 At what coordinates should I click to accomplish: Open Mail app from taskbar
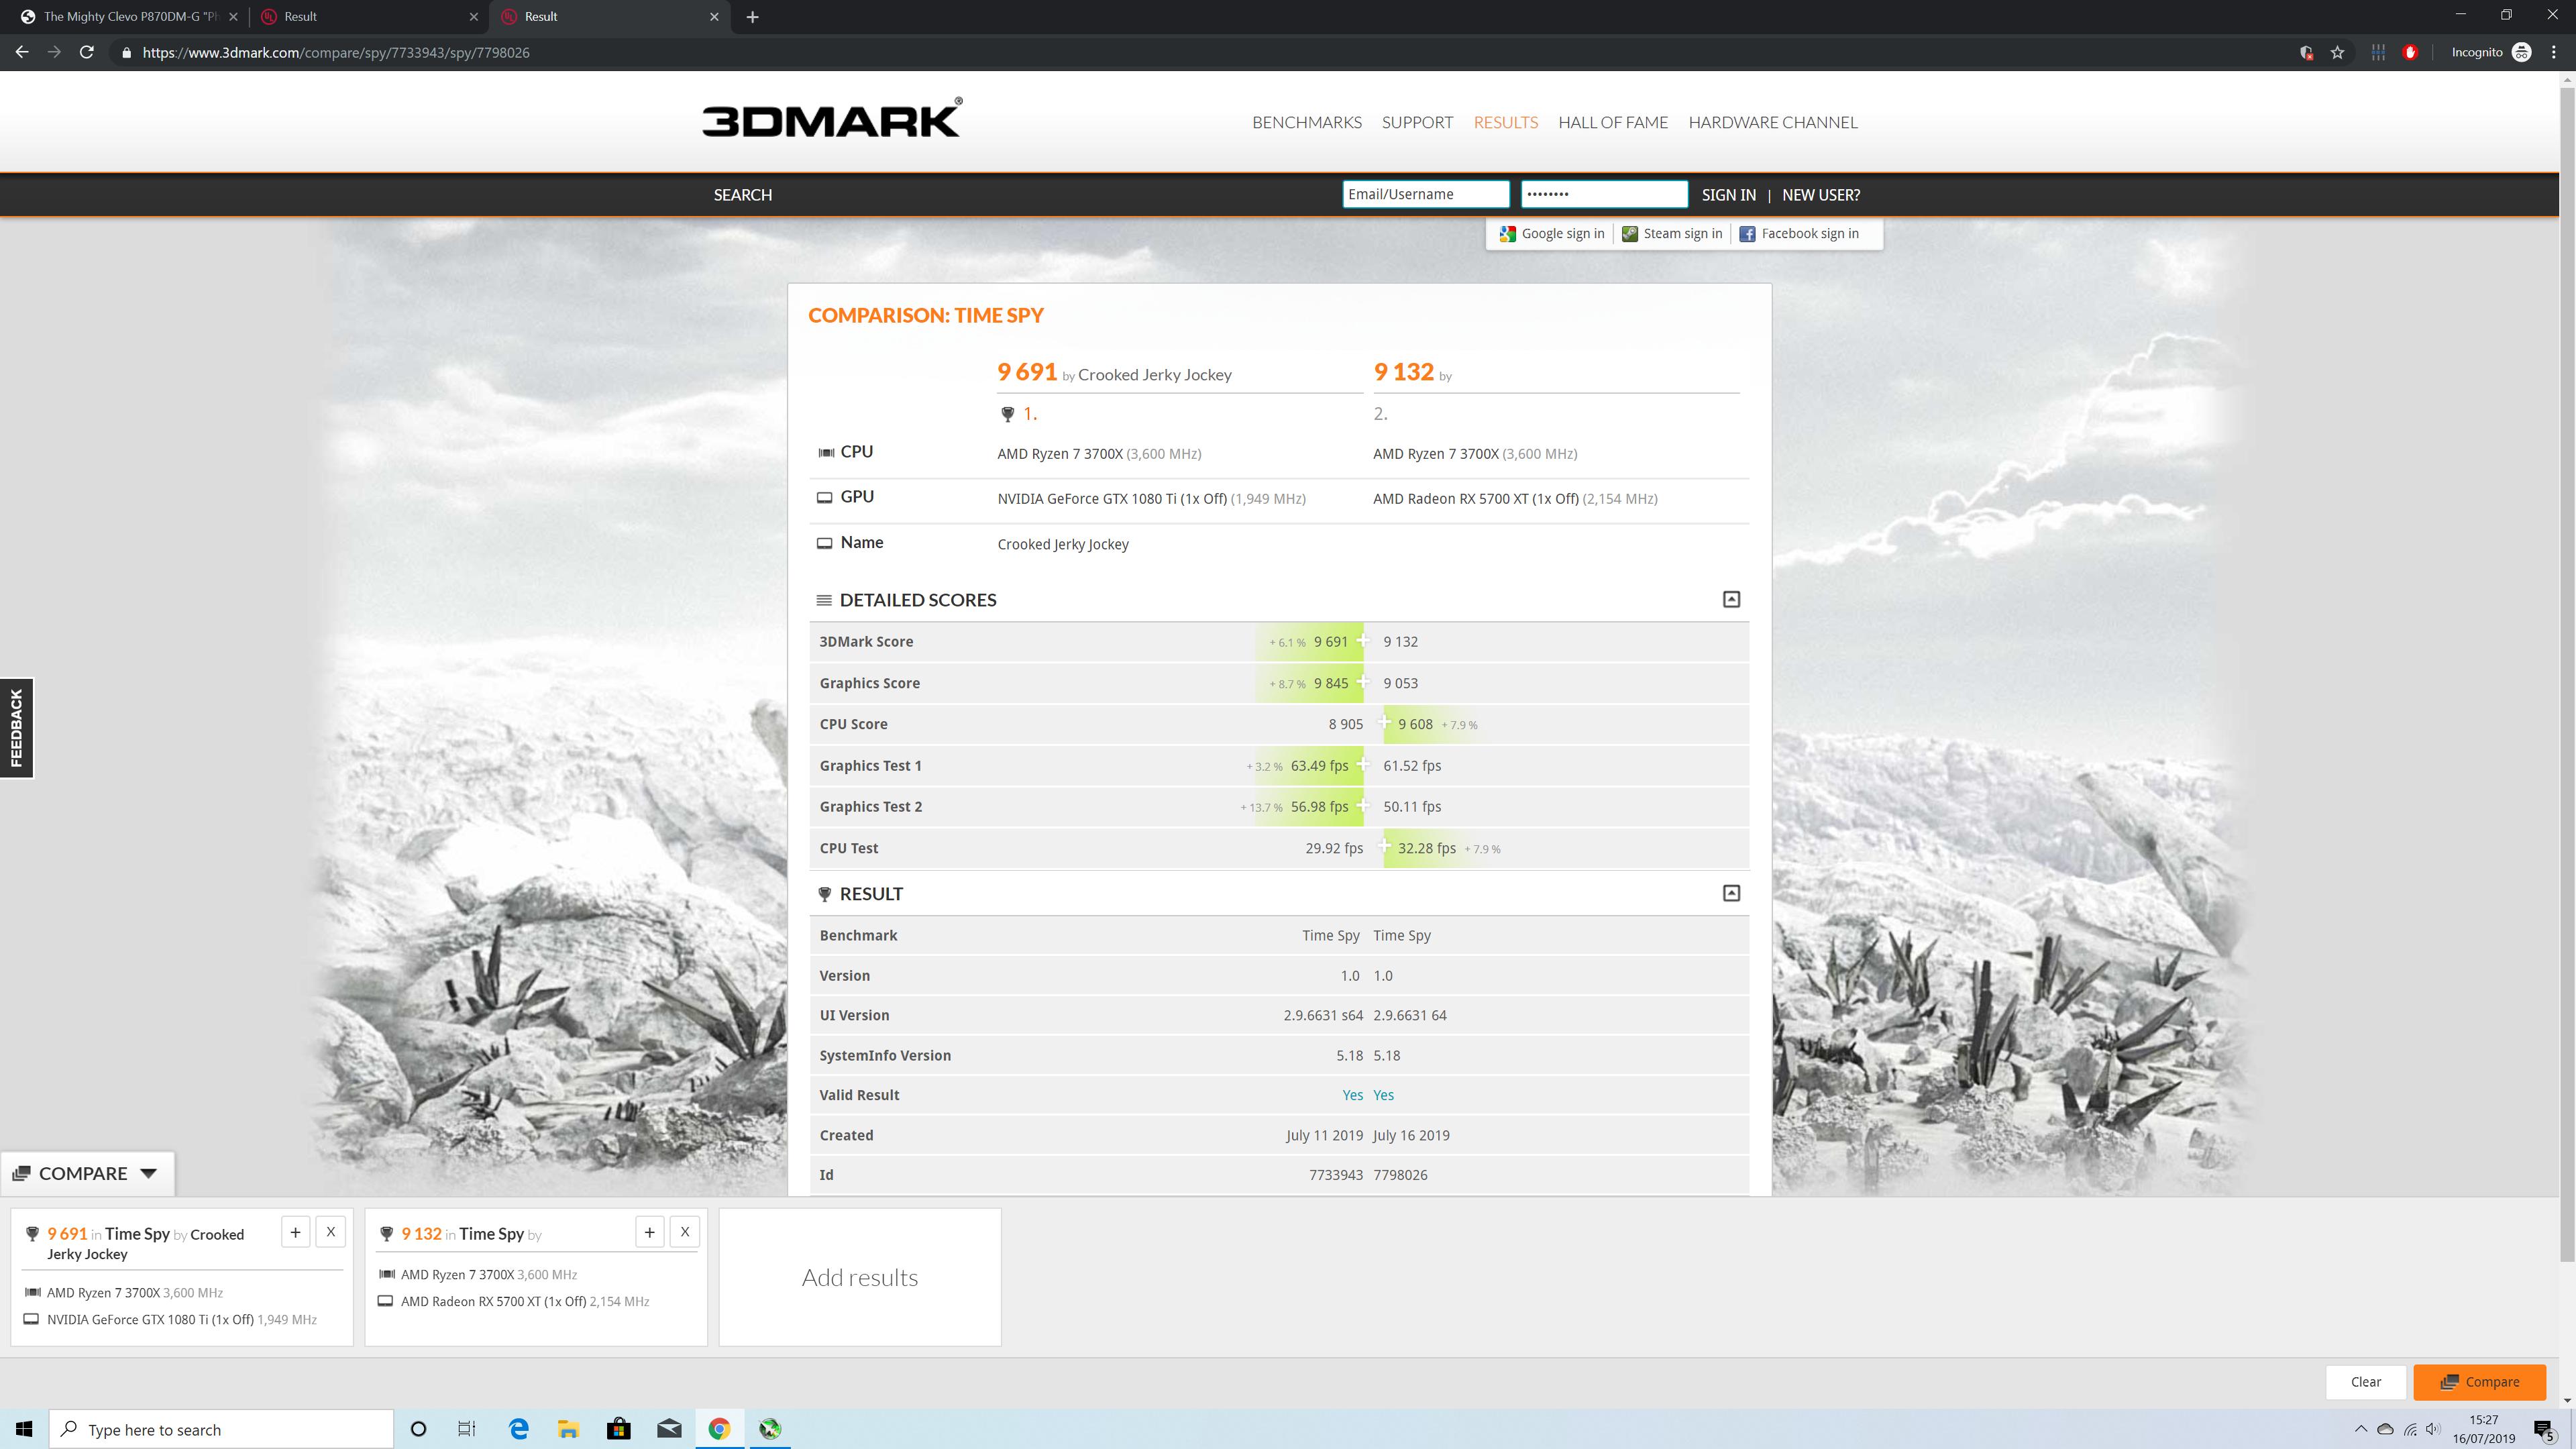pos(669,1429)
